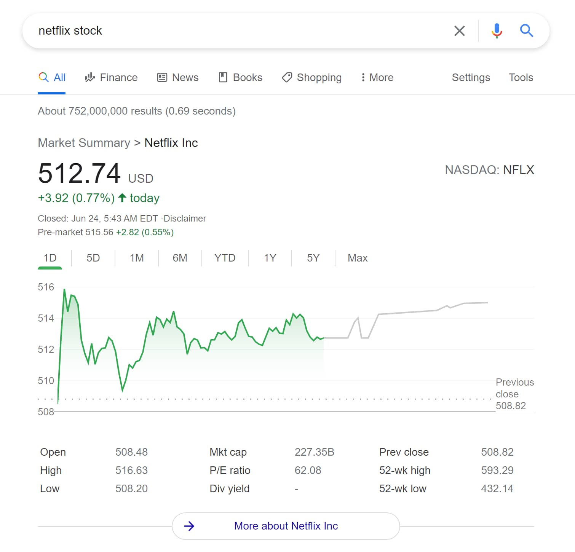Screen dimensions: 575x552
Task: Show the 5Y stock chart
Action: pos(313,258)
